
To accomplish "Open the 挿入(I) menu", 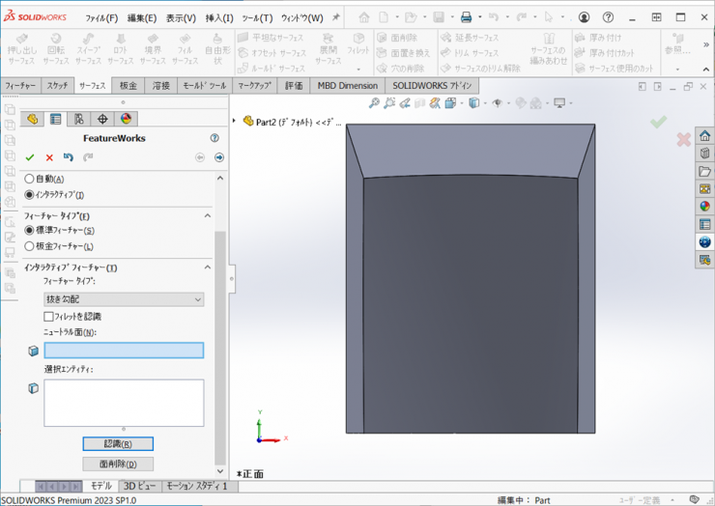I will [219, 17].
